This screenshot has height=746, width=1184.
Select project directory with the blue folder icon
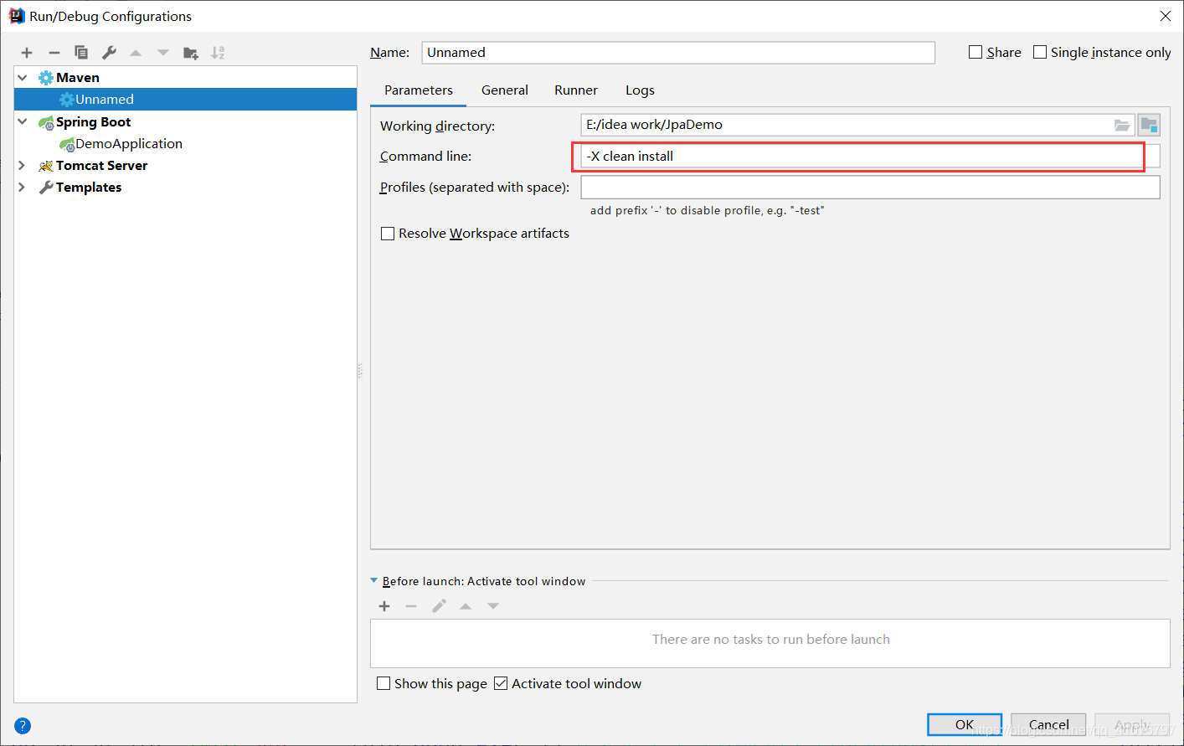point(1149,124)
